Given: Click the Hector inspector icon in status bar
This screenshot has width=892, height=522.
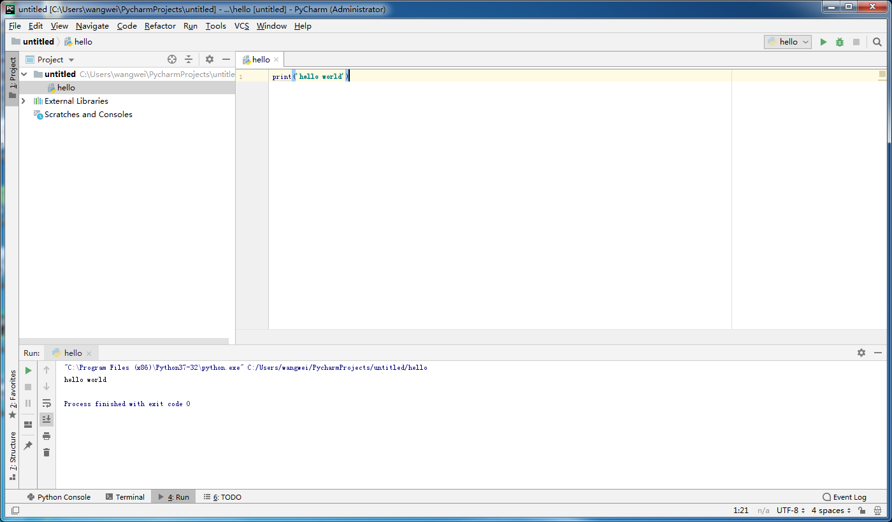Looking at the screenshot, I should 877,511.
